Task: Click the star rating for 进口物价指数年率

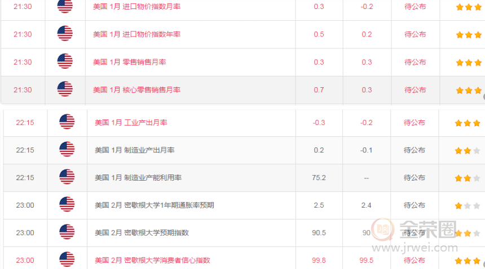Action: [469, 34]
